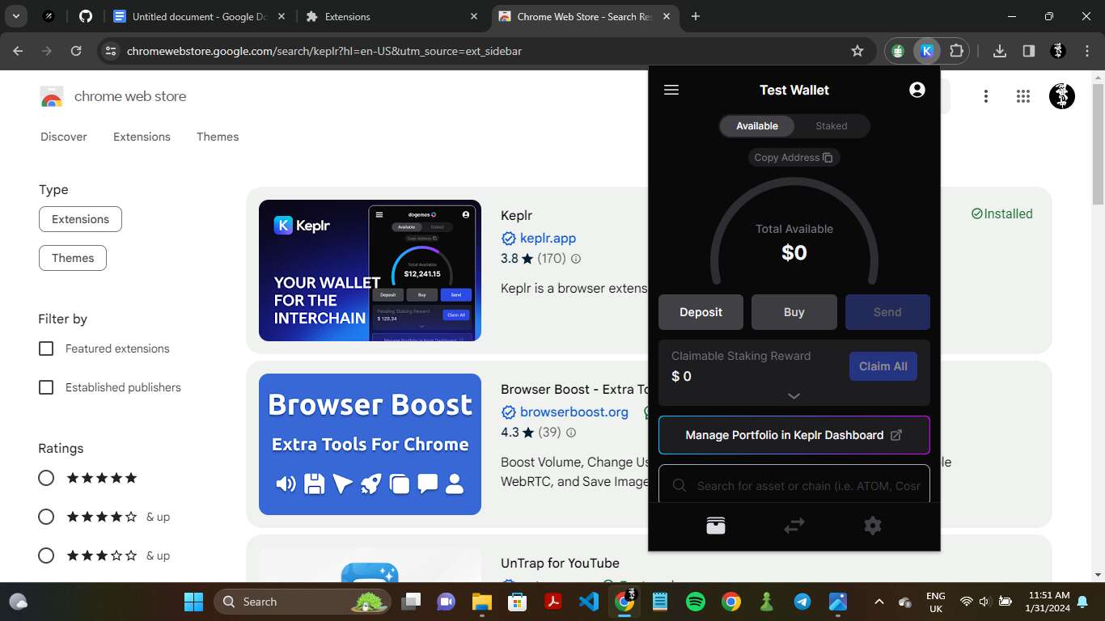The height and width of the screenshot is (621, 1105).
Task: Open the Keplr hamburger menu
Action: point(671,90)
